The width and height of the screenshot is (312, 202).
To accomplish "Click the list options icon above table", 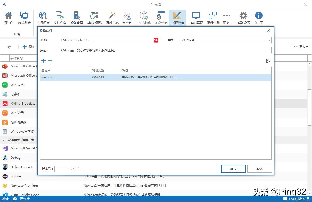I will [x=268, y=61].
